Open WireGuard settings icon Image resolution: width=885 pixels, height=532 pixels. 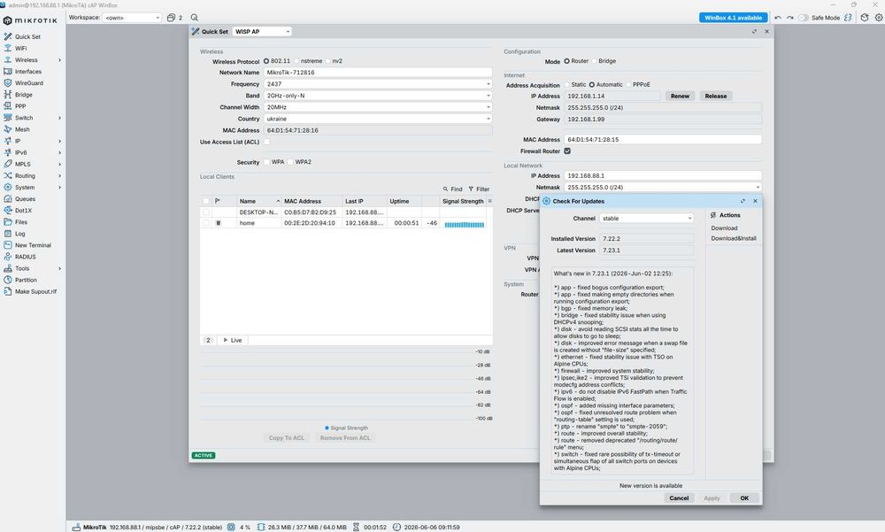point(7,83)
